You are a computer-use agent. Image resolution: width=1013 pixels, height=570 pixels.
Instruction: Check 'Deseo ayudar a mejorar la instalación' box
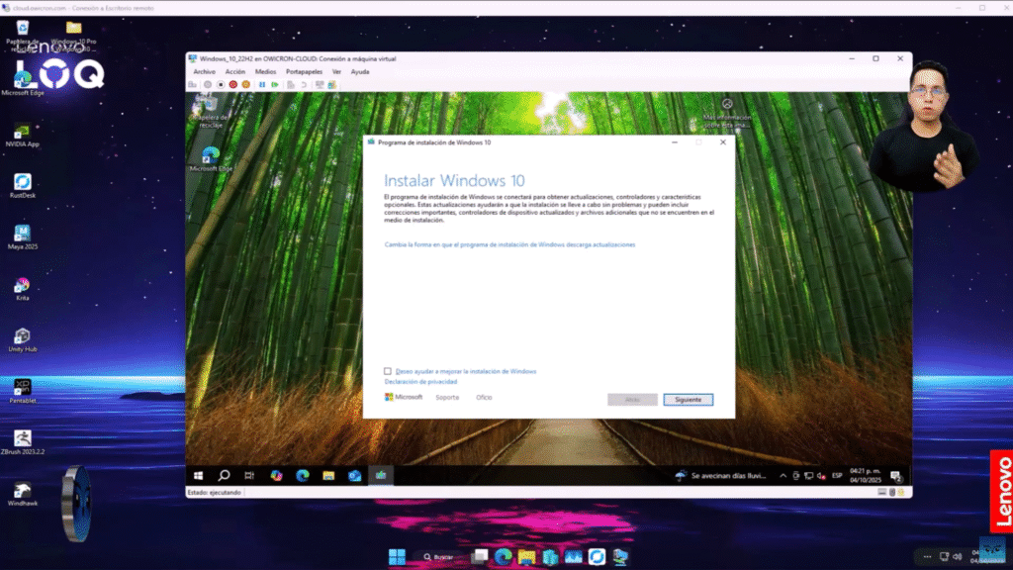[388, 371]
